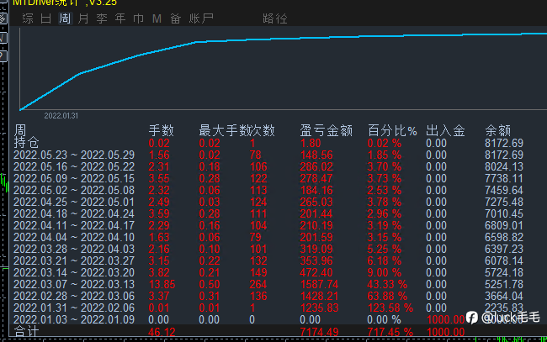
Task: Switch to the 月 monthly tab
Action: [x=83, y=18]
